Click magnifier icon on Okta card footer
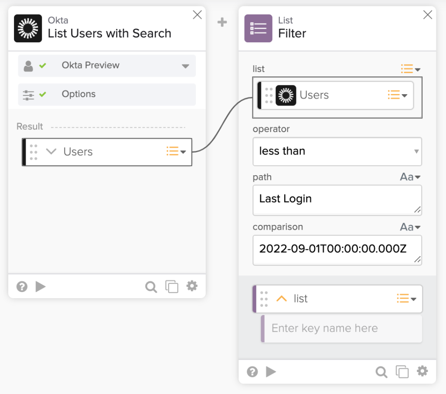The width and height of the screenshot is (446, 394). (151, 286)
